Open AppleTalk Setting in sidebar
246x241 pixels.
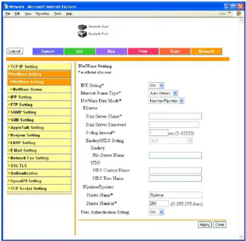[x=39, y=128]
